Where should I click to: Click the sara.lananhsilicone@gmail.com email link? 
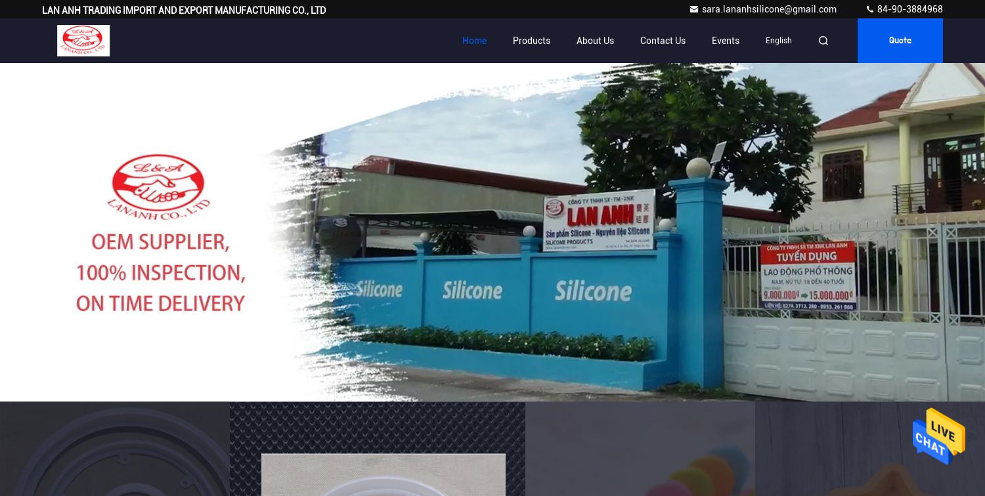(769, 9)
